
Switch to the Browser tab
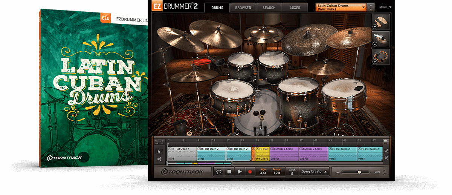click(243, 8)
